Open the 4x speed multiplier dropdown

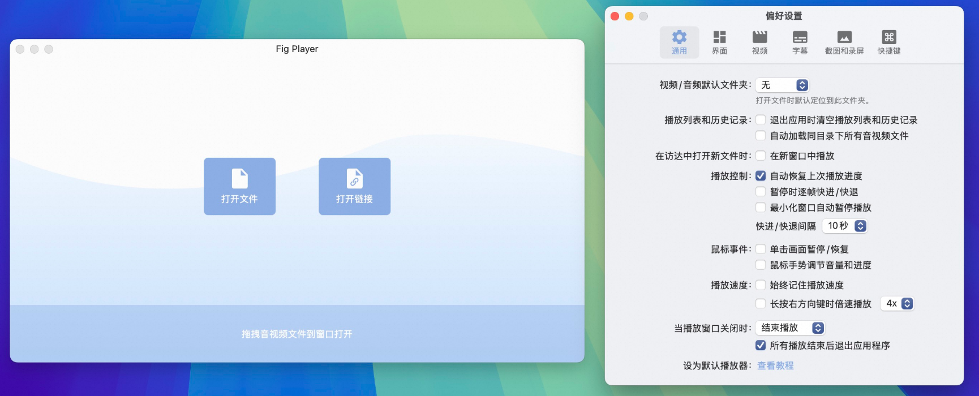tap(897, 304)
